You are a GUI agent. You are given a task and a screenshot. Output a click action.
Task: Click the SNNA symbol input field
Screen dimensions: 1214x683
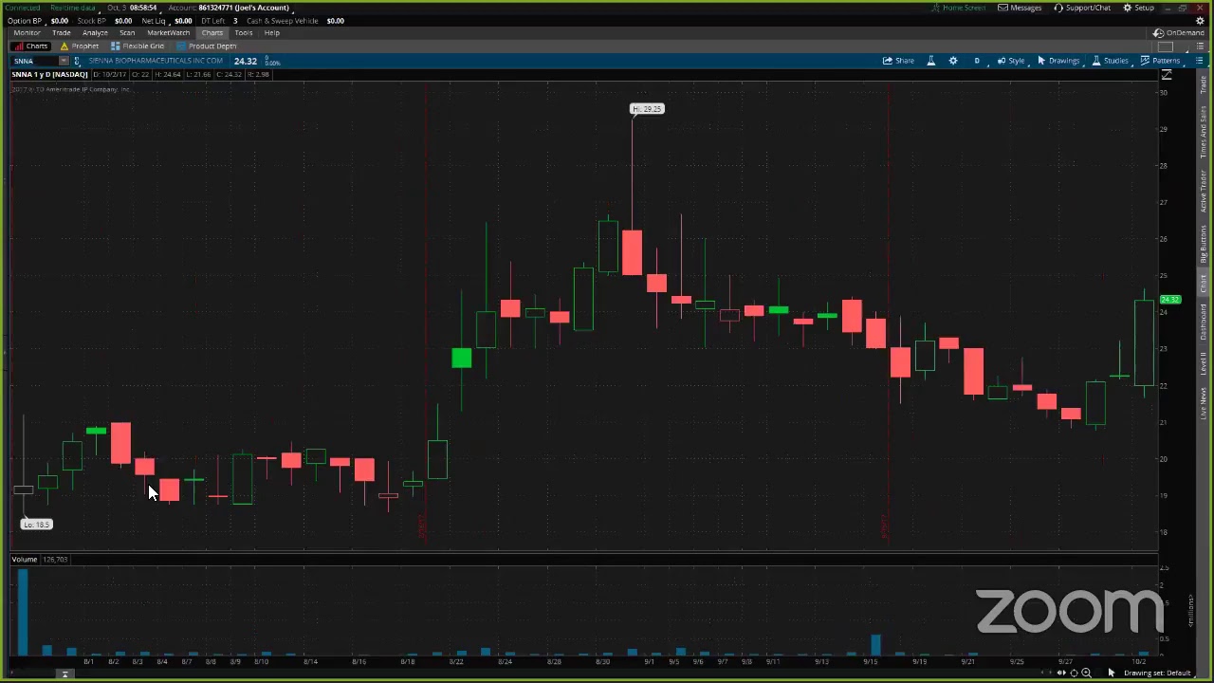coord(34,61)
